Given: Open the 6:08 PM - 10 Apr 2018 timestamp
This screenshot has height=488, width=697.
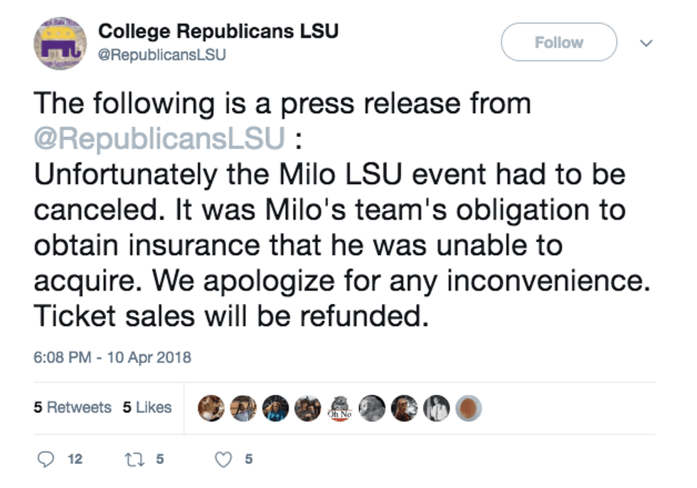Looking at the screenshot, I should coord(112,357).
